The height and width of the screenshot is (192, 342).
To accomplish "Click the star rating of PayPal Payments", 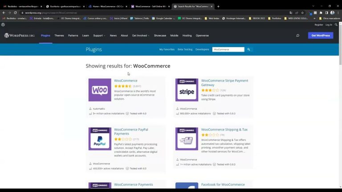I will (x=123, y=139).
